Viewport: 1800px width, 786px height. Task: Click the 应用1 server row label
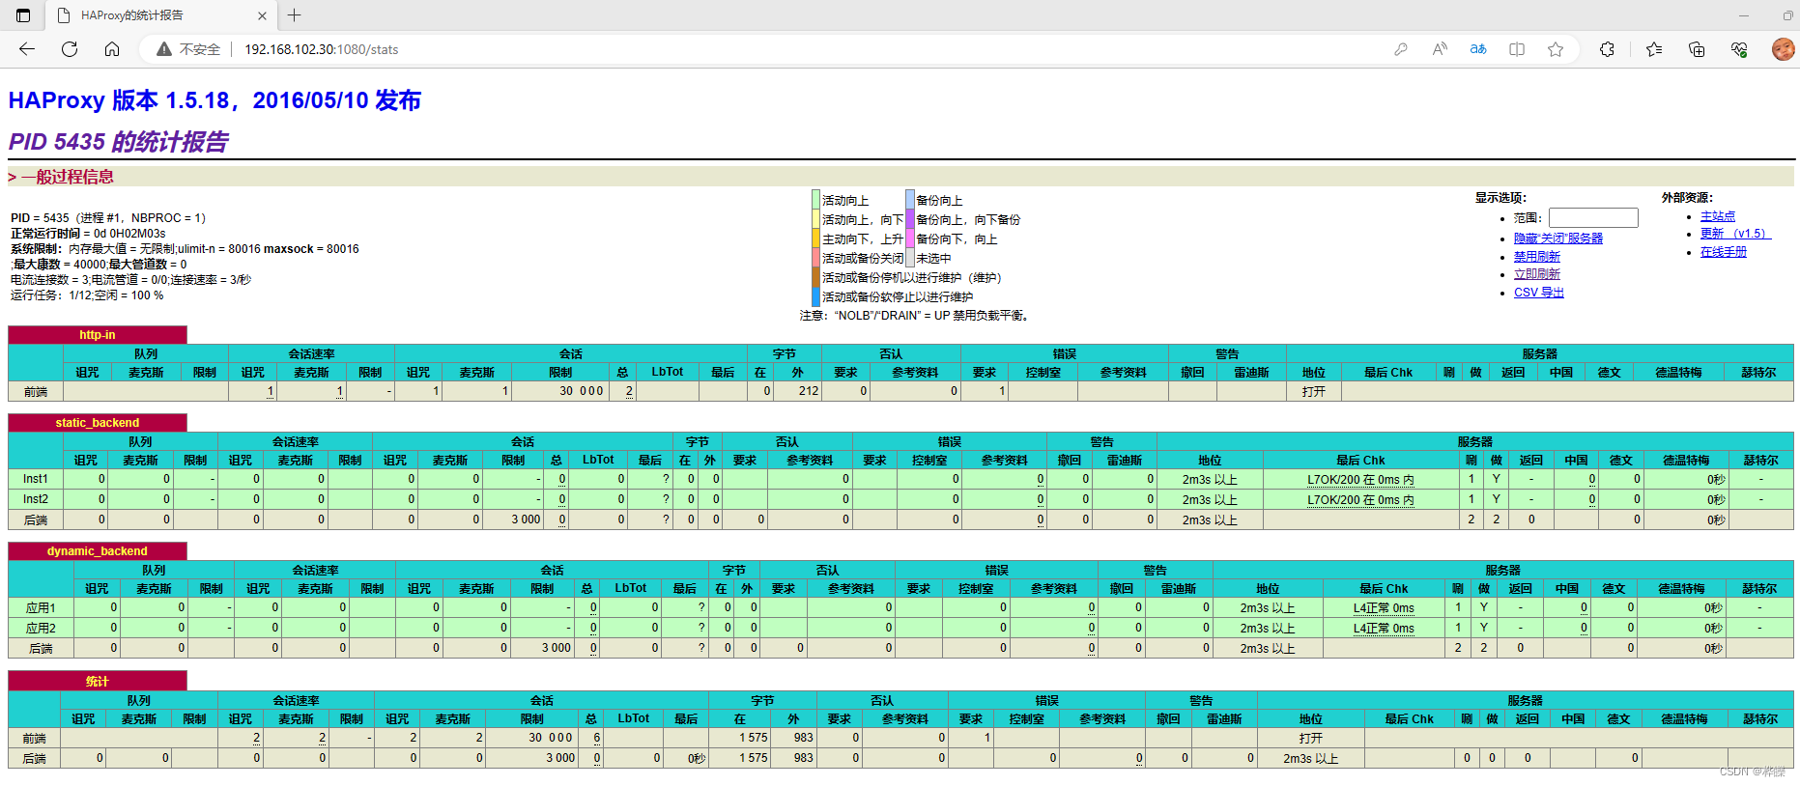click(41, 608)
